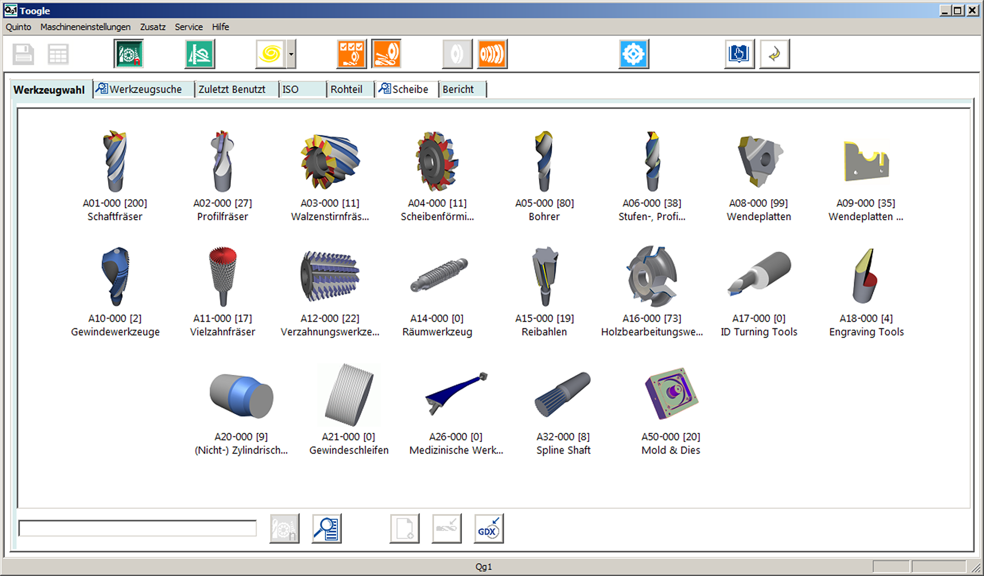Click the GDX import button
Viewport: 984px width, 576px height.
click(488, 529)
